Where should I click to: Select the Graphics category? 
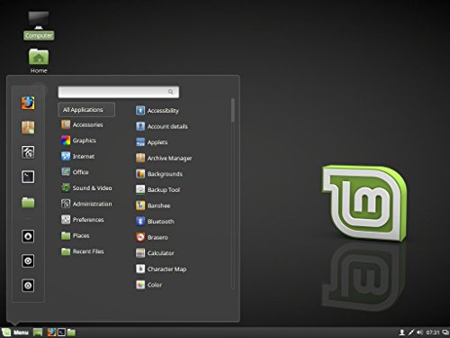pyautogui.click(x=78, y=141)
